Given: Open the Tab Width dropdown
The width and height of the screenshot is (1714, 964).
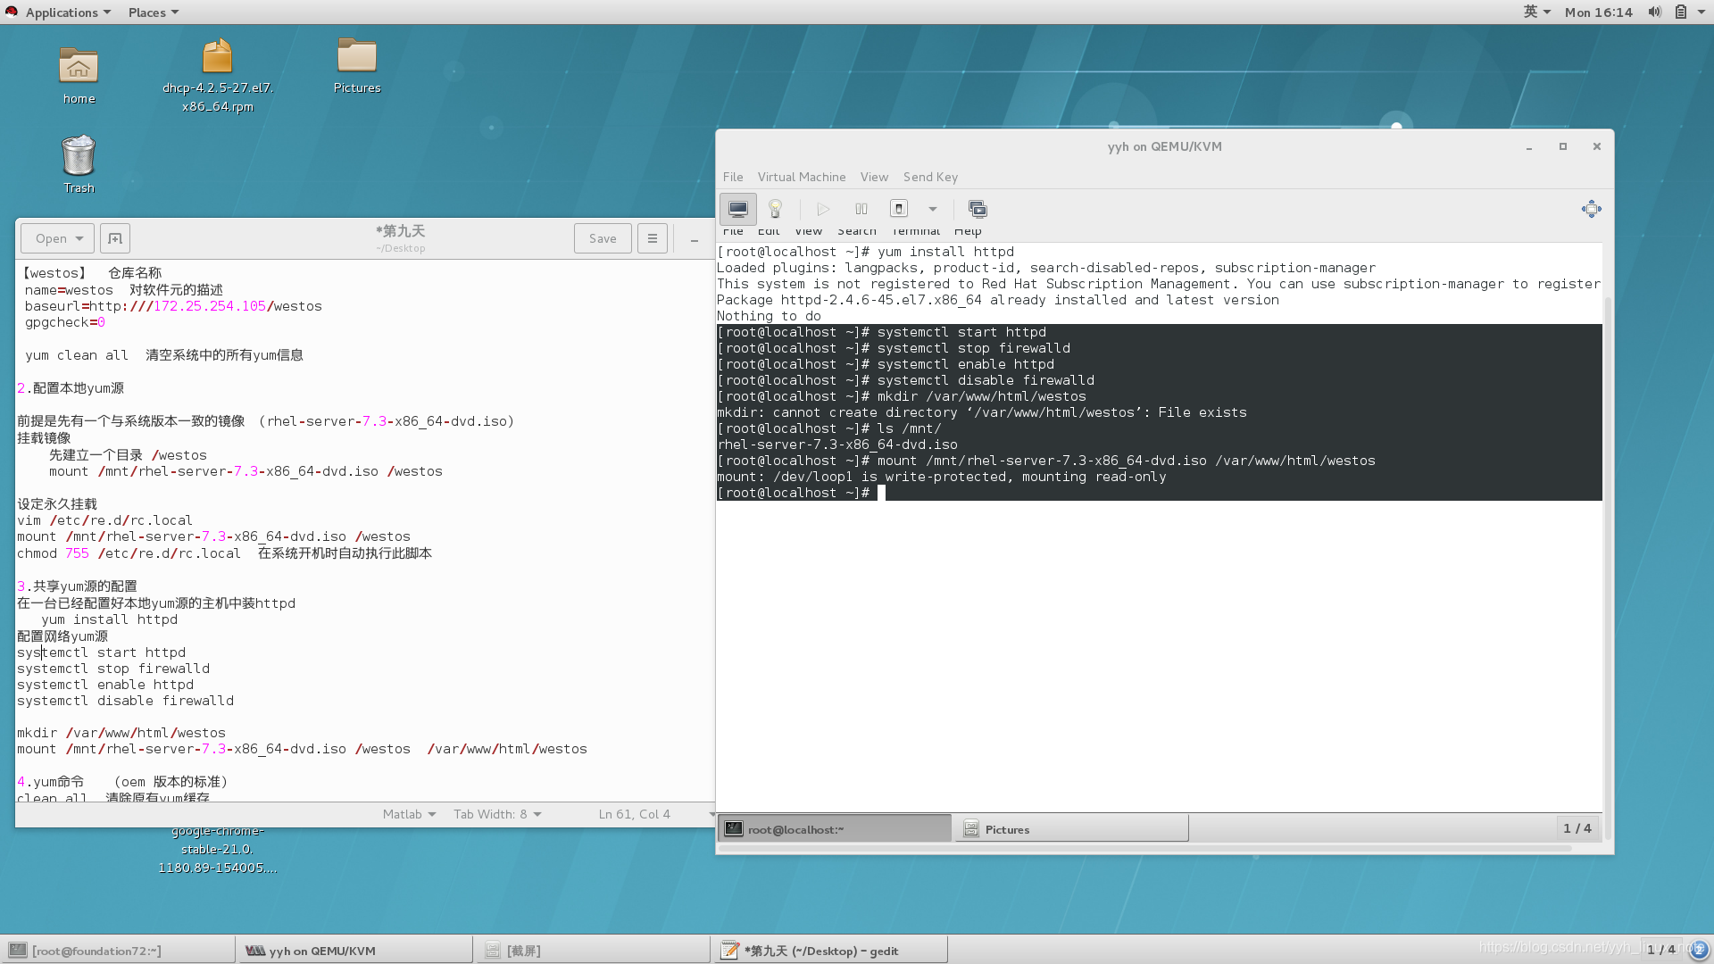Looking at the screenshot, I should [497, 814].
